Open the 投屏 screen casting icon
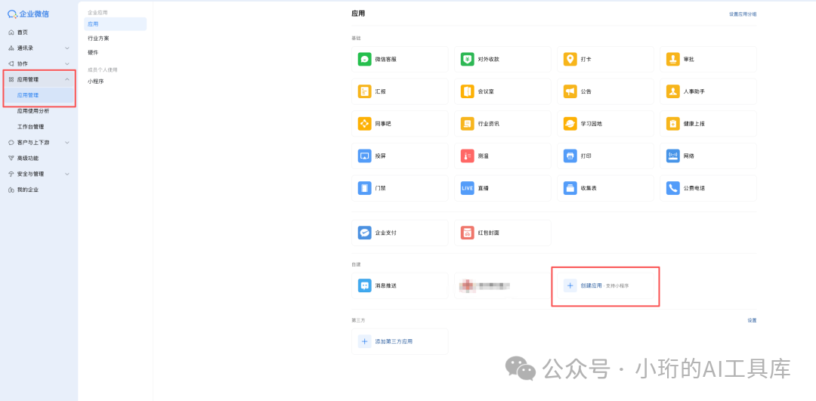Screen dimensions: 816x401 [364, 156]
